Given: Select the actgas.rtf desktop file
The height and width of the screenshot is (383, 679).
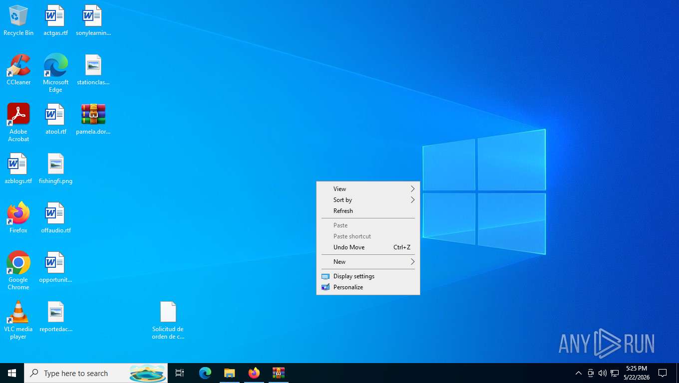Looking at the screenshot, I should coord(55,21).
